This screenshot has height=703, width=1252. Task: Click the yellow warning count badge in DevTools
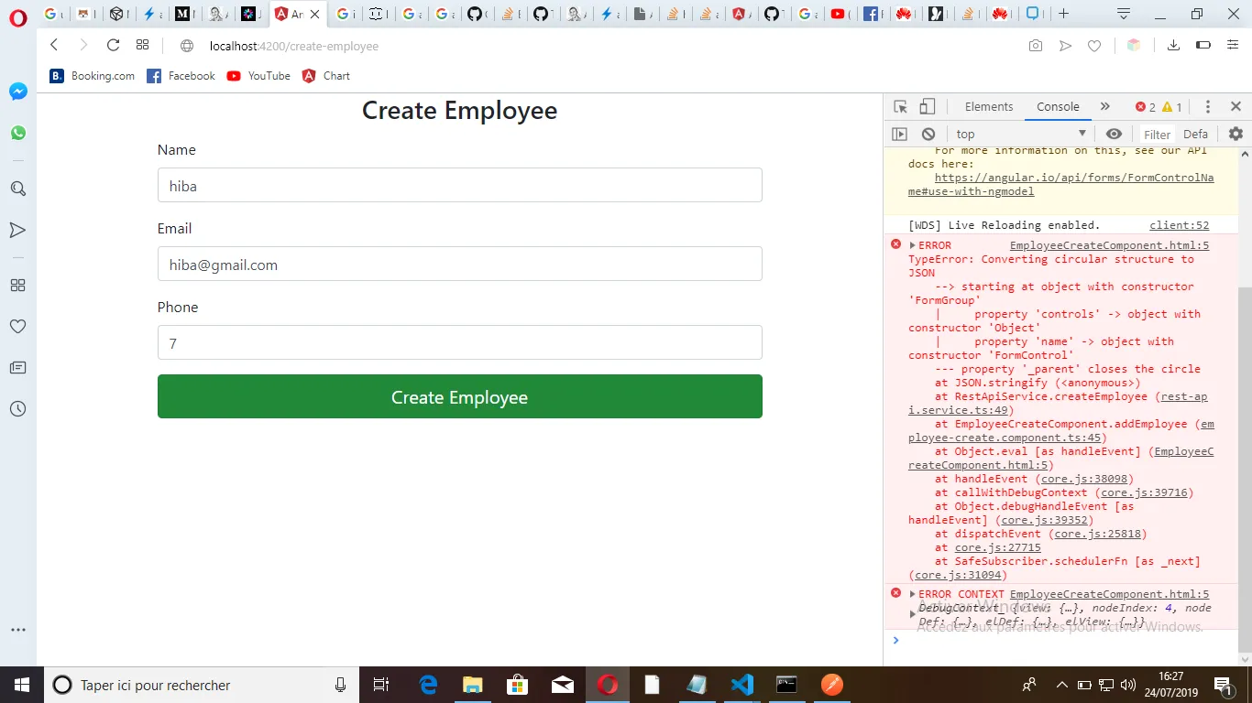1171,106
